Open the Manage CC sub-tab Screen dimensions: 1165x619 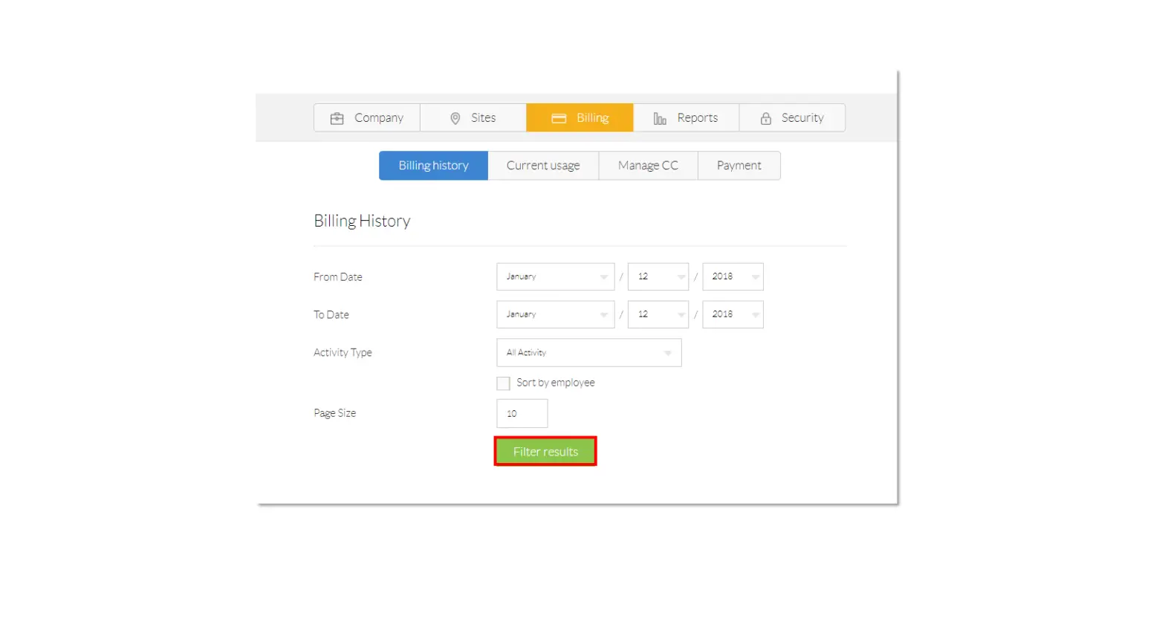point(648,166)
